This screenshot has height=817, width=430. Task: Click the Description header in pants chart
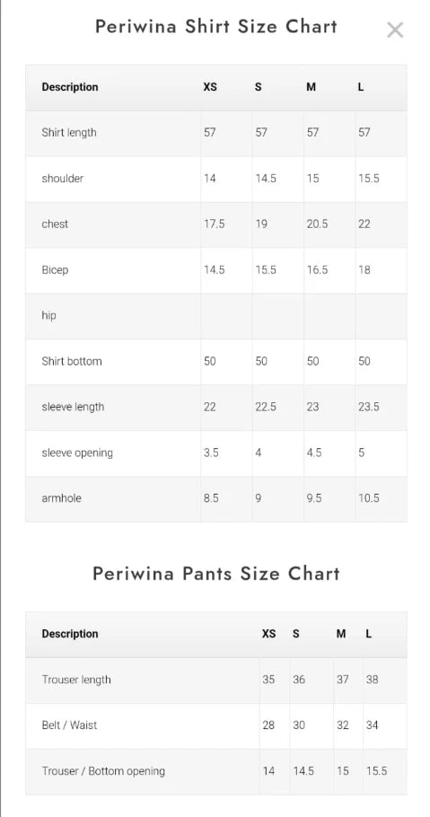(x=70, y=634)
